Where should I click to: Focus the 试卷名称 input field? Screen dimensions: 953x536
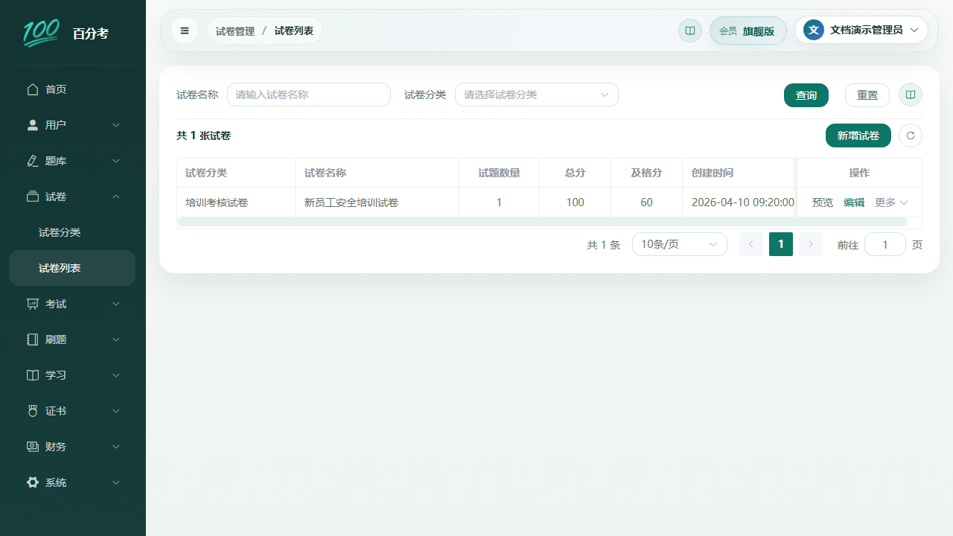click(309, 95)
